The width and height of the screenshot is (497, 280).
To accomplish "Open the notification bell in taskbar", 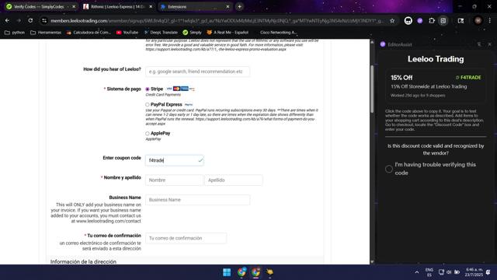I will point(488,272).
